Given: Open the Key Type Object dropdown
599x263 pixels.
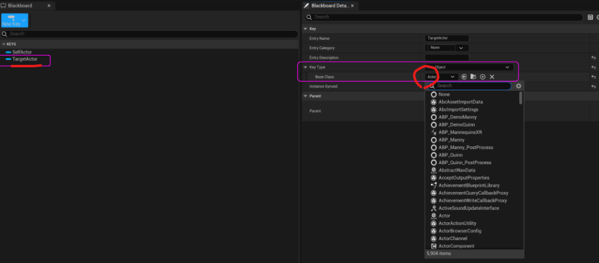Looking at the screenshot, I should point(469,67).
